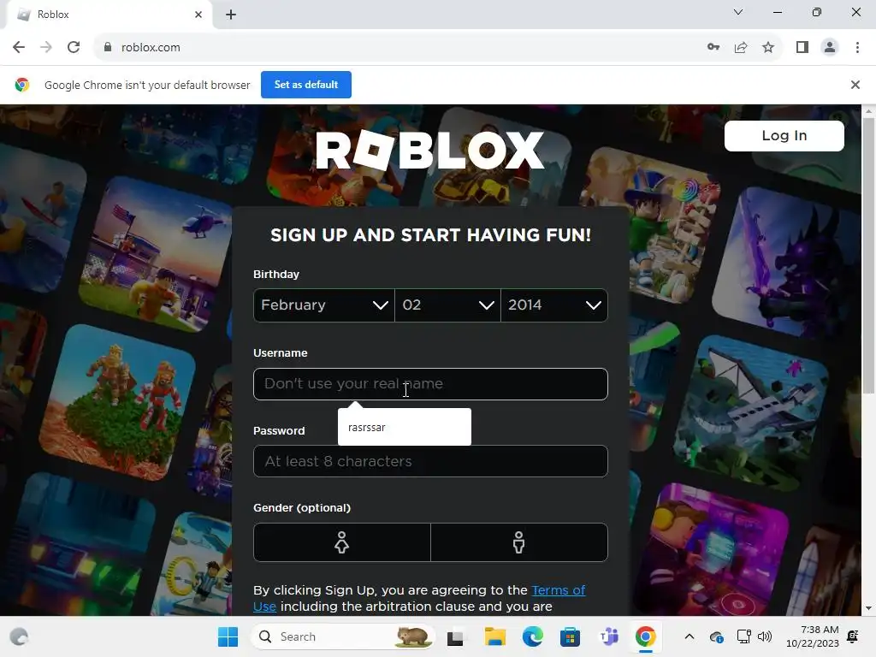This screenshot has width=876, height=657.
Task: Reload the Roblox page
Action: coord(74,48)
